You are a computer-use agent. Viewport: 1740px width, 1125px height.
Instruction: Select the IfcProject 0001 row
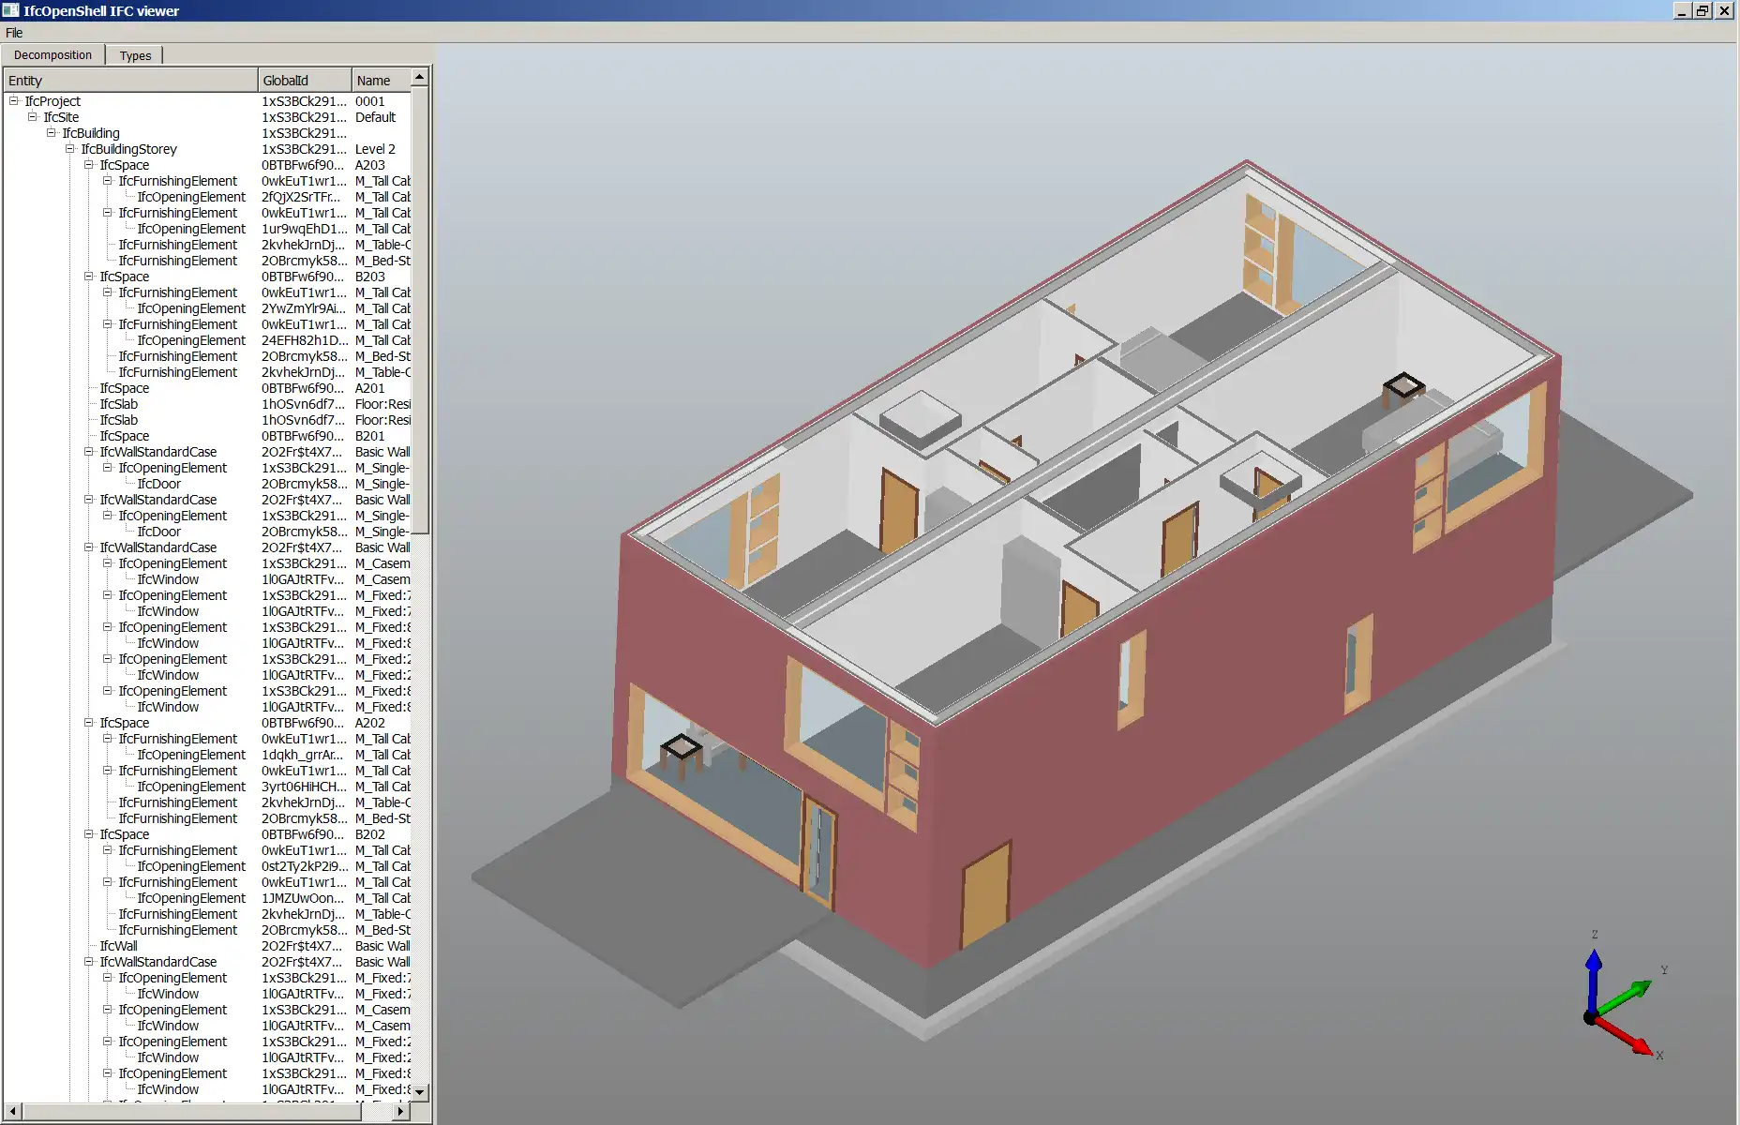pyautogui.click(x=207, y=101)
